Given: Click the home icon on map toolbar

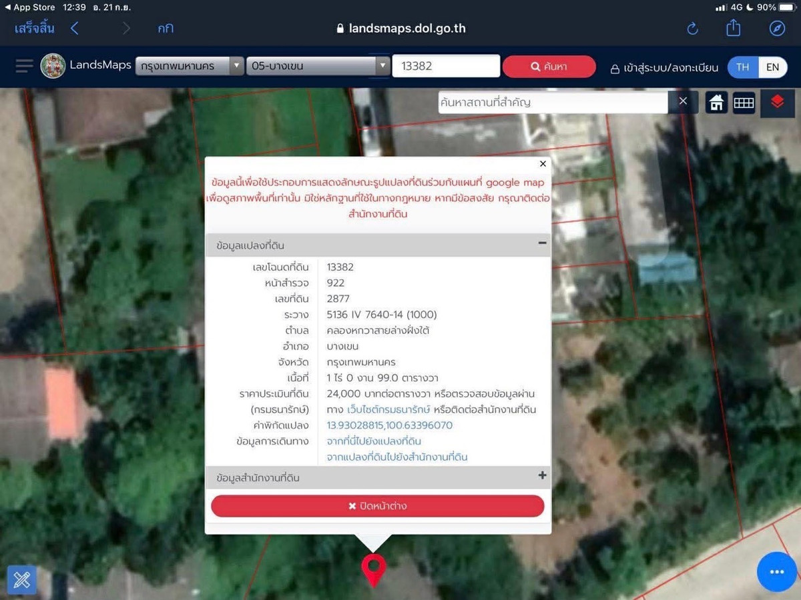Looking at the screenshot, I should pyautogui.click(x=716, y=103).
